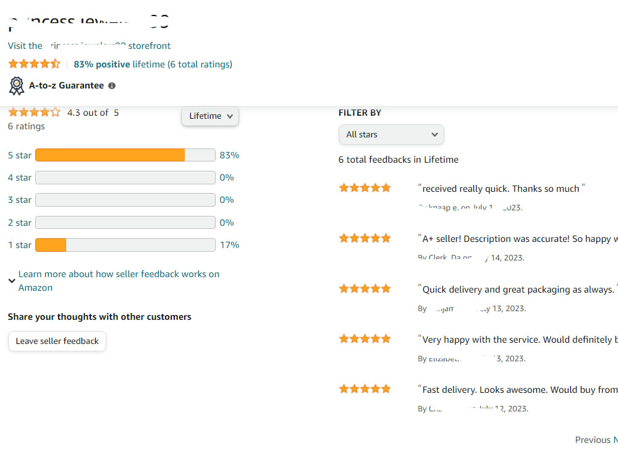Click the 'Leave seller feedback' button
Screen dimensions: 618x464
pyautogui.click(x=57, y=341)
